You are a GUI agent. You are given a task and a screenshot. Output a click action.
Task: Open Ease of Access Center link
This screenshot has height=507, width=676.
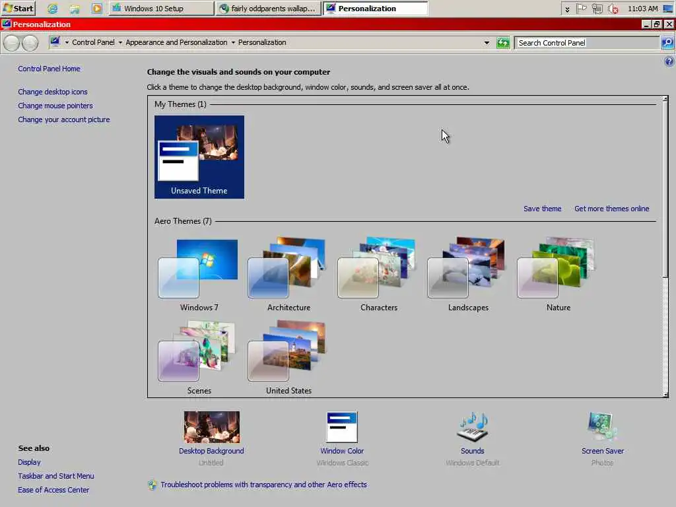pyautogui.click(x=53, y=490)
